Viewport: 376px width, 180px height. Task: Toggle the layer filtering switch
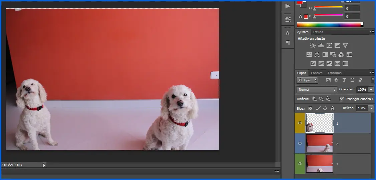pos(373,80)
